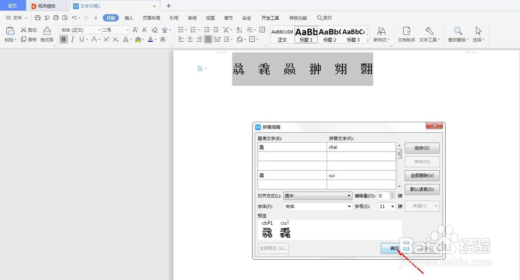Click the Superscript X² icon

[107, 40]
